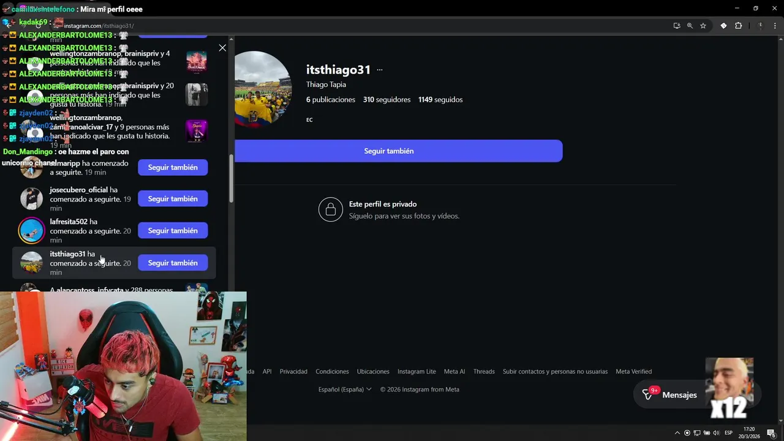The image size is (784, 441).
Task: Click the tag-shaped extension icon in the toolbar
Action: pyautogui.click(x=723, y=26)
